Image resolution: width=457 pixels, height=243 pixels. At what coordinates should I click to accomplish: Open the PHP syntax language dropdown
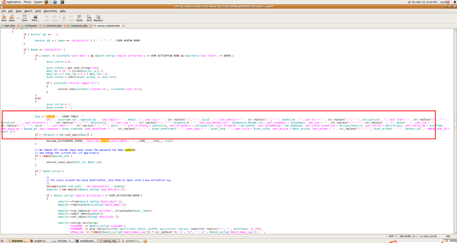pos(392,236)
